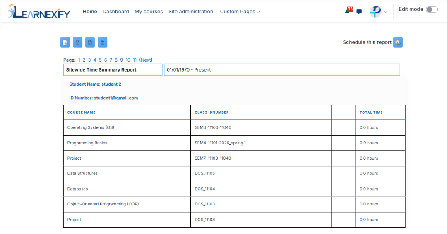Go to report page 5
The width and height of the screenshot is (447, 234).
pos(100,60)
